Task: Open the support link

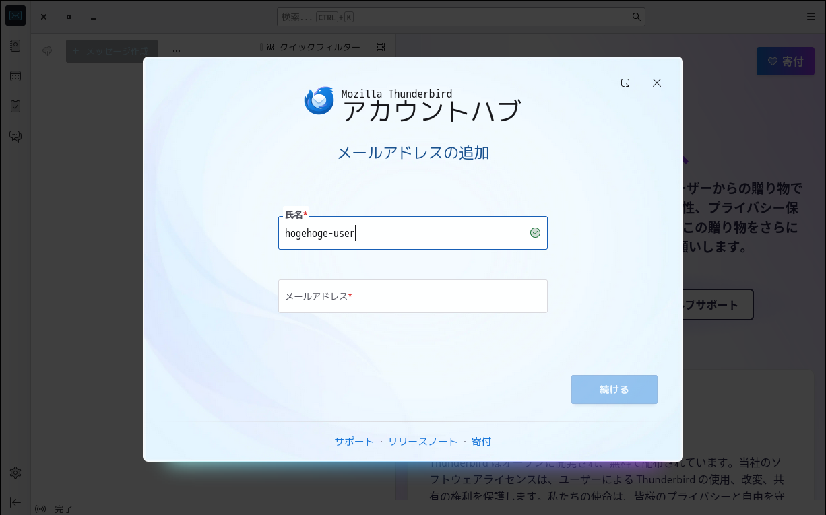Action: [x=354, y=442]
